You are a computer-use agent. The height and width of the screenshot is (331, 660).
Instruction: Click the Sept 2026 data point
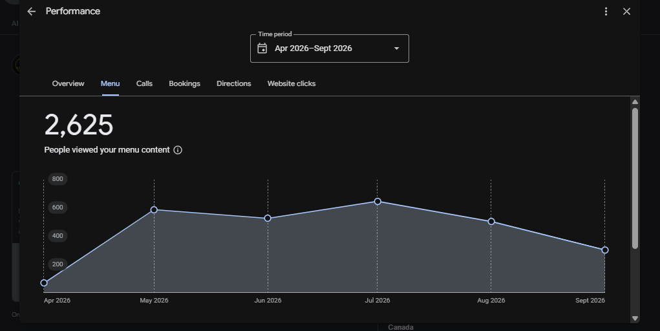tap(605, 250)
